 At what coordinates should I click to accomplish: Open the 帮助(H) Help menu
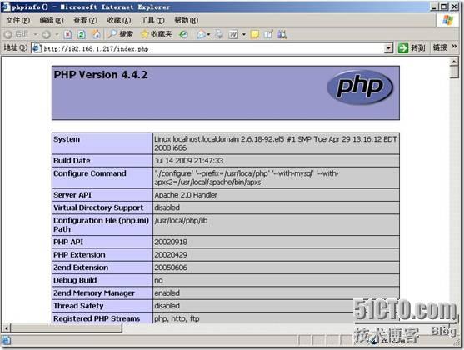pyautogui.click(x=186, y=20)
